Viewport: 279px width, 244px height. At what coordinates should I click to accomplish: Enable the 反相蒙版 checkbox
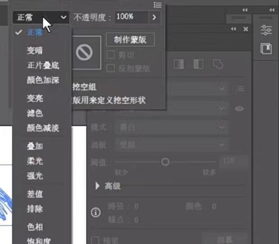[x=110, y=68]
